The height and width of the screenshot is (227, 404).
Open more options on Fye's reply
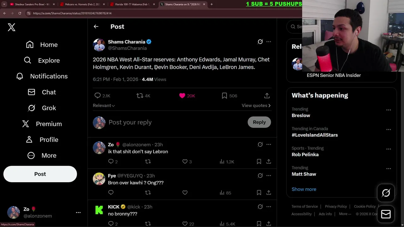(x=269, y=176)
